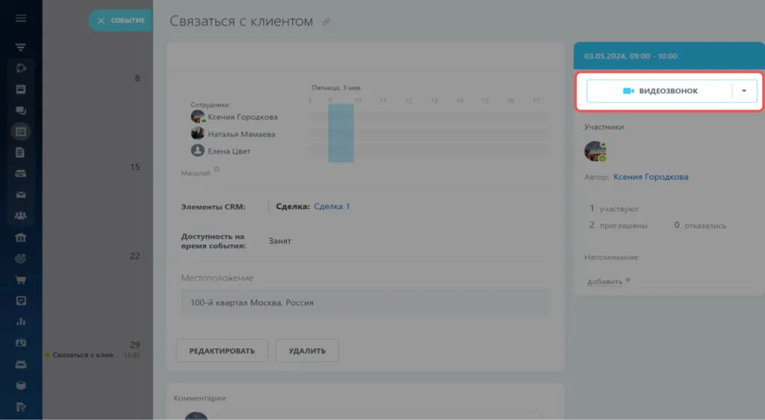
Task: Show the list of 2 приглашены invitees
Action: coord(618,225)
